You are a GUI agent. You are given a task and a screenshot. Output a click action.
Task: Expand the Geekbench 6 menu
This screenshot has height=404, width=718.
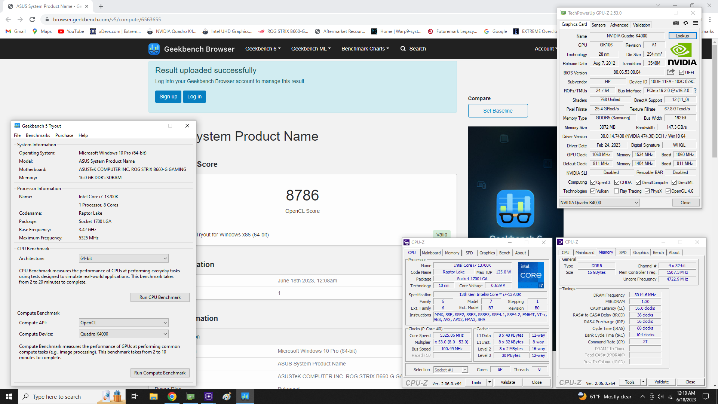pyautogui.click(x=263, y=49)
